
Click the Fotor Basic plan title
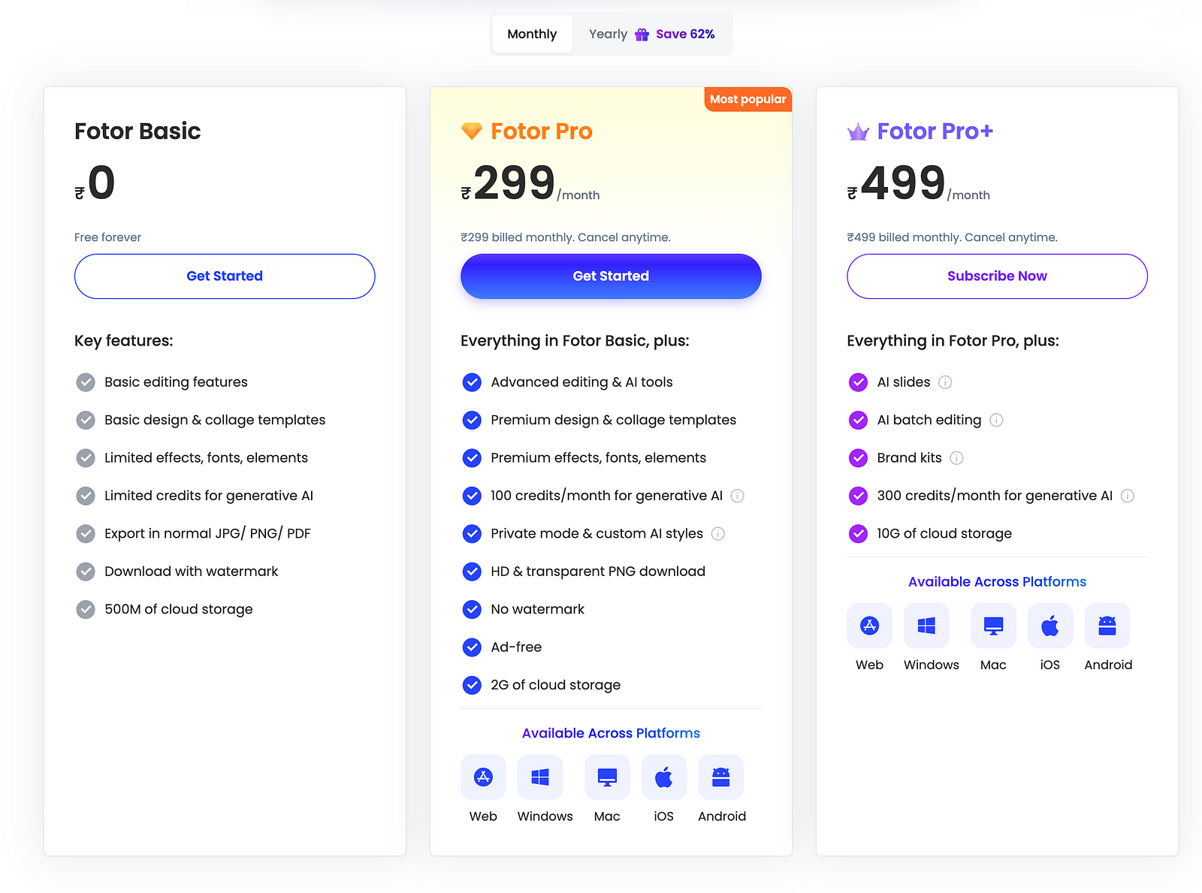137,131
